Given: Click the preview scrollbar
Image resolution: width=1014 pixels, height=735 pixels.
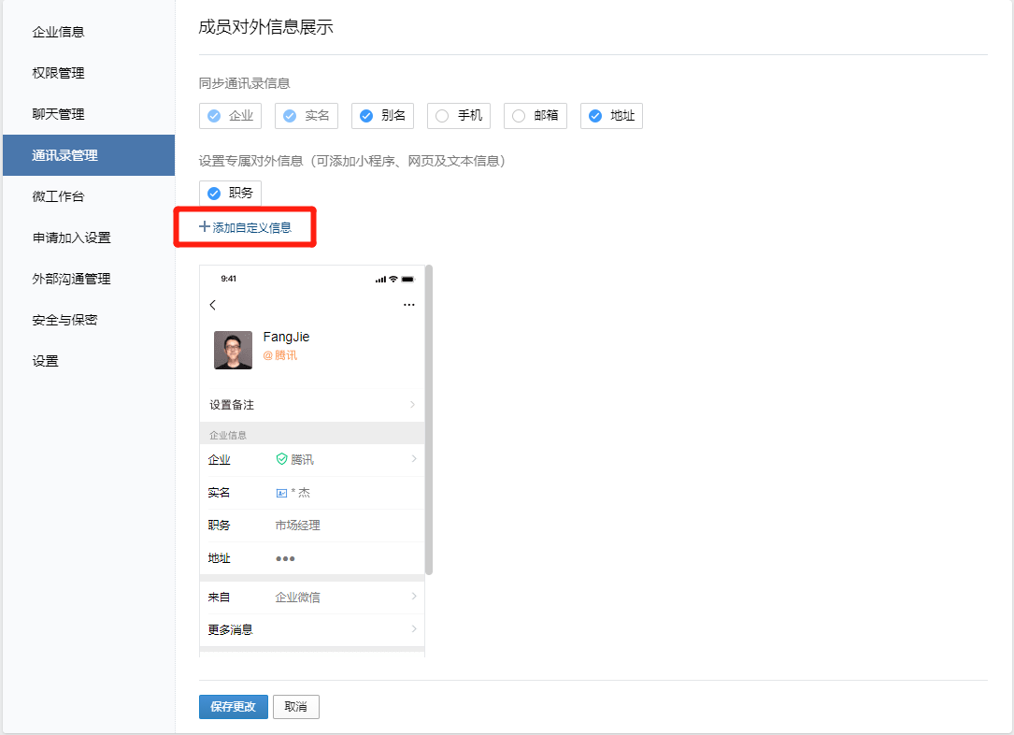Looking at the screenshot, I should click(x=429, y=420).
